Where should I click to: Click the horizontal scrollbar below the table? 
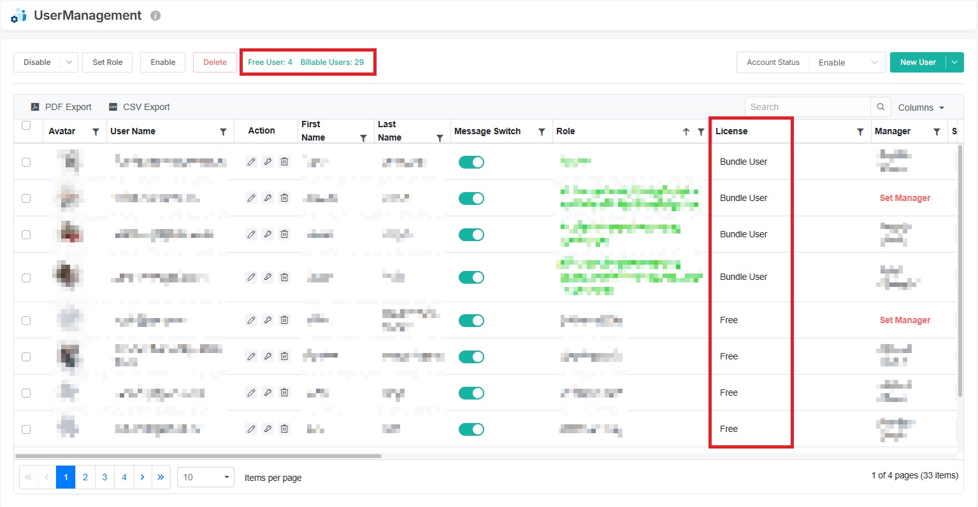click(x=198, y=456)
